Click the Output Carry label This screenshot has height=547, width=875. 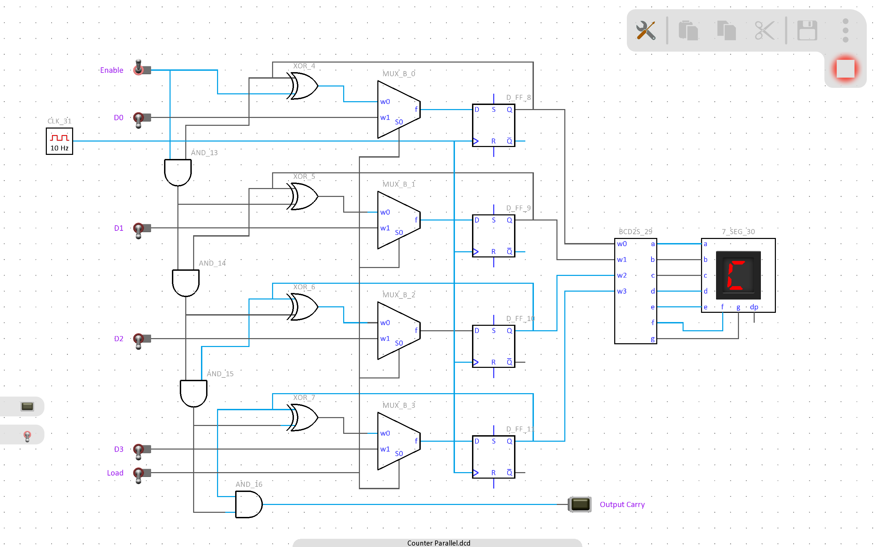(622, 504)
